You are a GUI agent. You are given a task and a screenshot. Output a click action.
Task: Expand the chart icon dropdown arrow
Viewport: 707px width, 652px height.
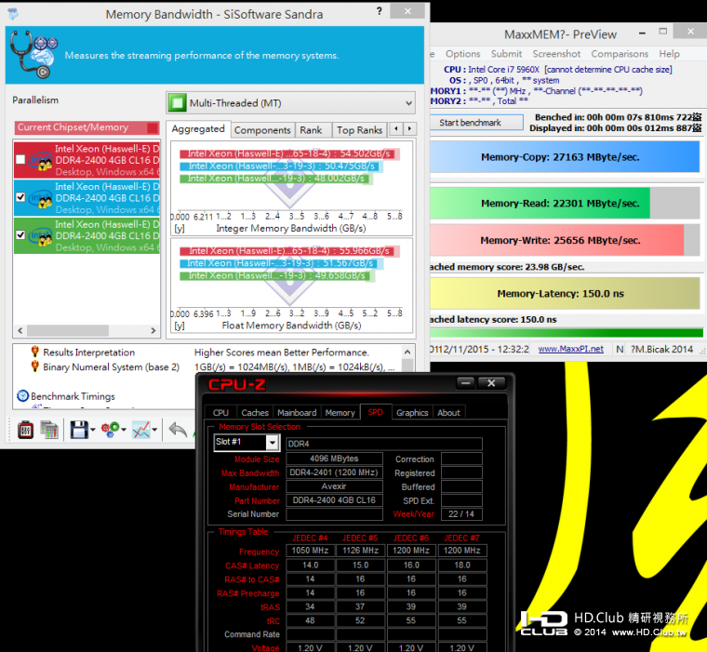[x=154, y=430]
